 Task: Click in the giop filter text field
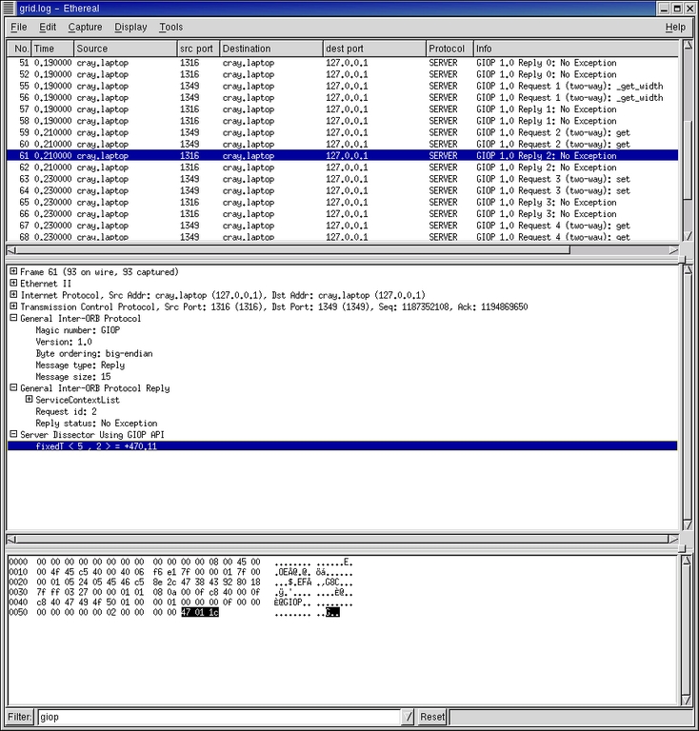[217, 717]
